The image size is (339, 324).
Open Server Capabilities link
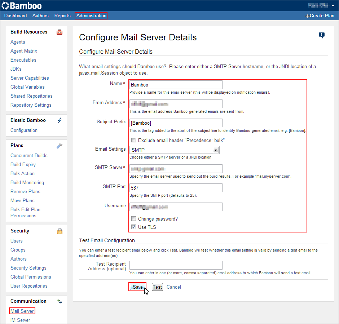click(x=30, y=78)
